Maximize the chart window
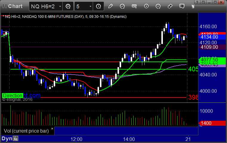This screenshot has width=227, height=143. (215, 2)
